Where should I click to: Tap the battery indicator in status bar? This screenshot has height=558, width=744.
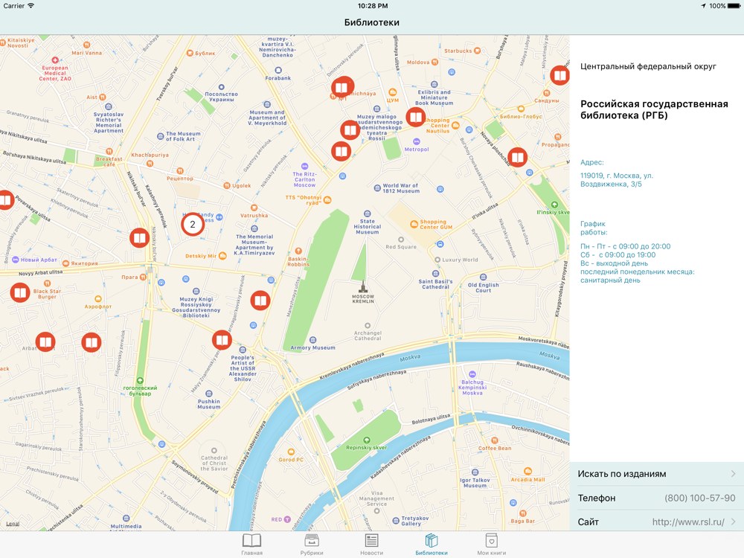point(734,6)
